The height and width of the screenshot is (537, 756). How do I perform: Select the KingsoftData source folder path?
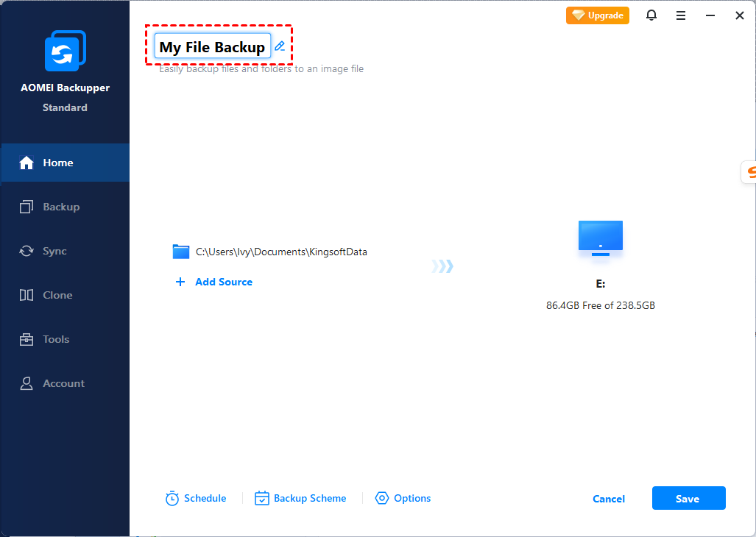click(x=282, y=252)
